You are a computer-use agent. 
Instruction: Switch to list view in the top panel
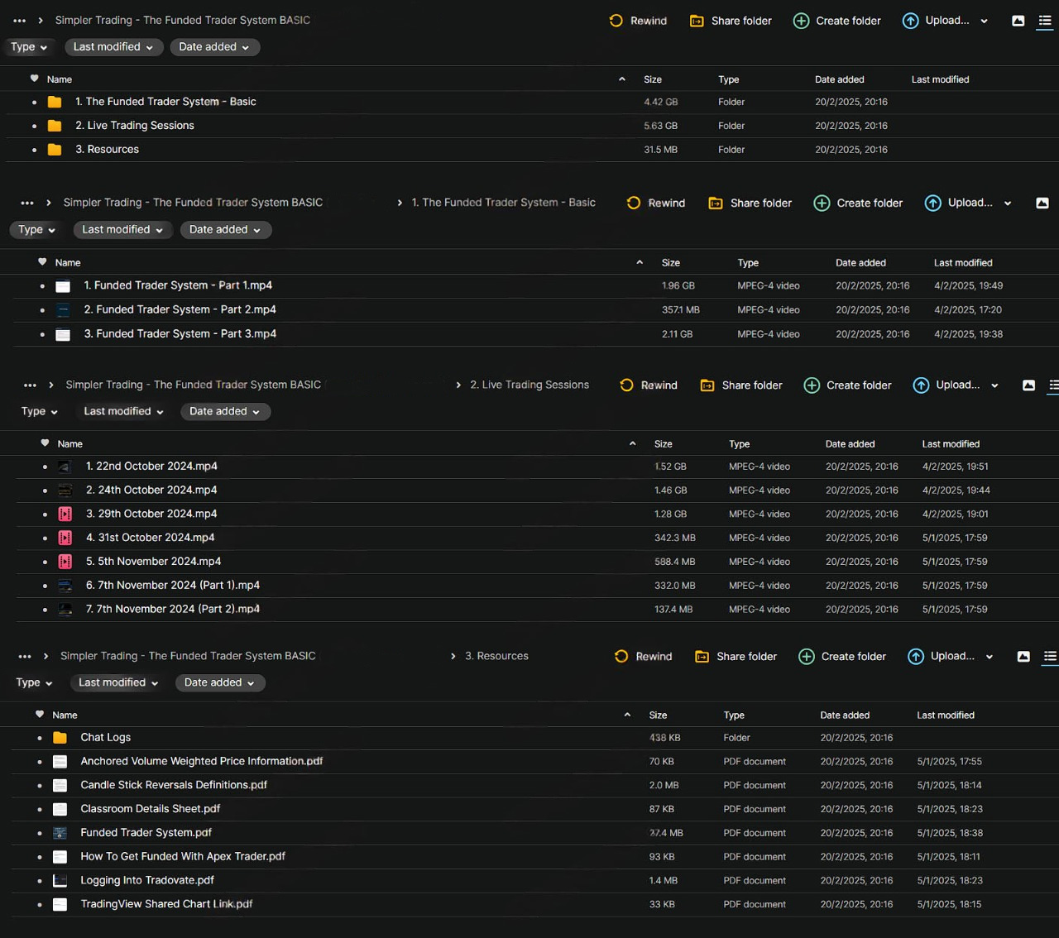[x=1045, y=22]
